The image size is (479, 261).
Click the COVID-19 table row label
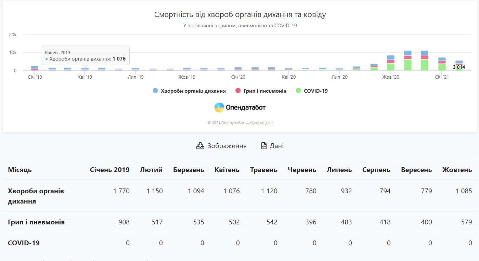[x=24, y=243]
